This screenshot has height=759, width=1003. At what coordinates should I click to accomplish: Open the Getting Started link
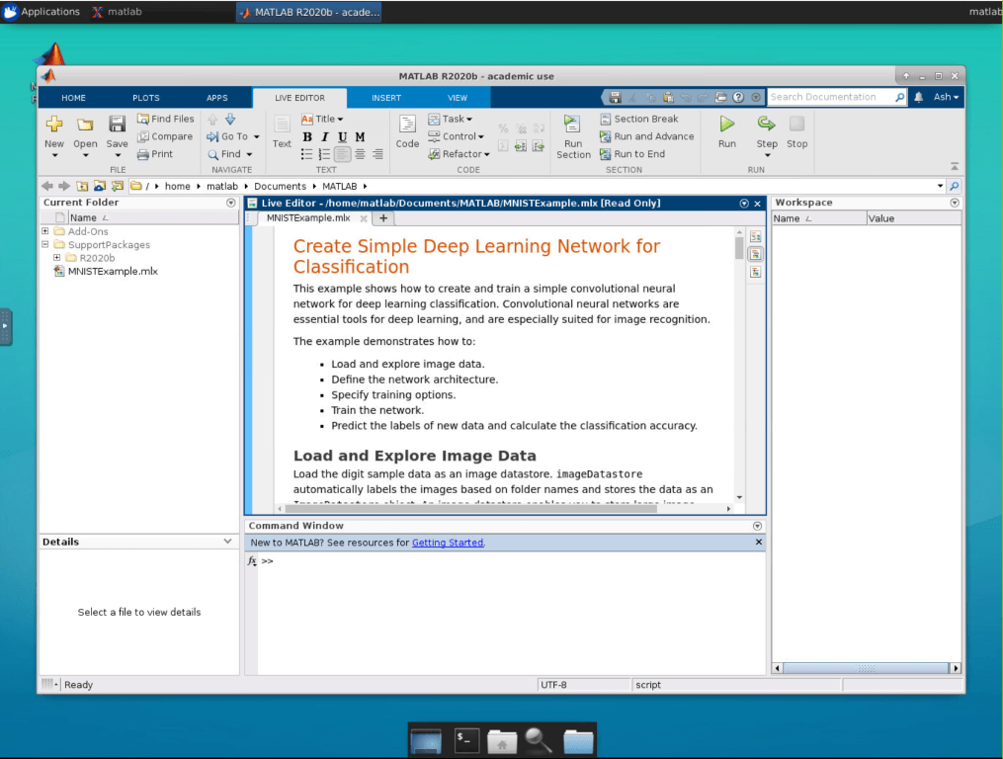click(448, 543)
